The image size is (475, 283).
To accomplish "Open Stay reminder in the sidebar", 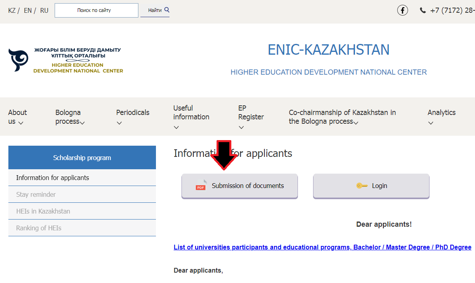I will point(82,194).
